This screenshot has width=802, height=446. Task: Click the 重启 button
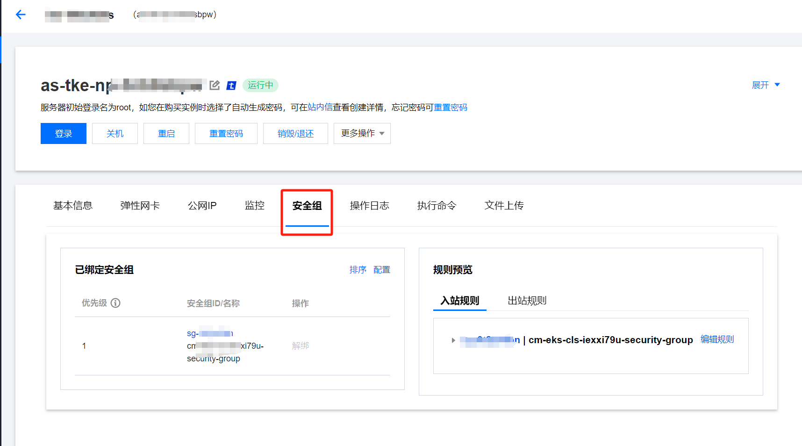point(166,134)
